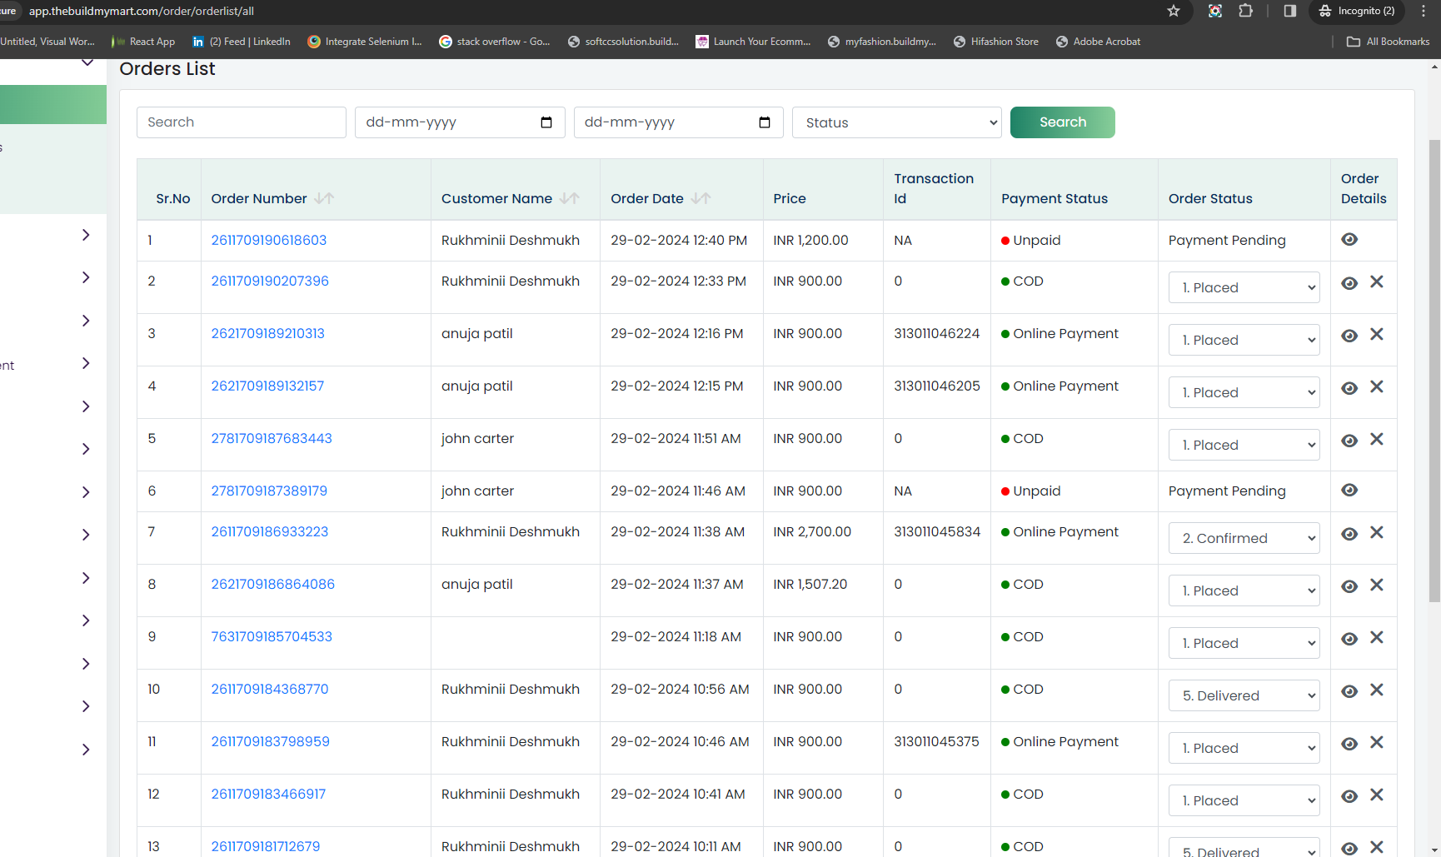Screen dimensions: 1441x857
Task: Sort by Order Date arrows icon
Action: (701, 198)
